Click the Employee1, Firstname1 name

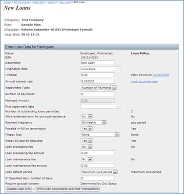click(96, 53)
